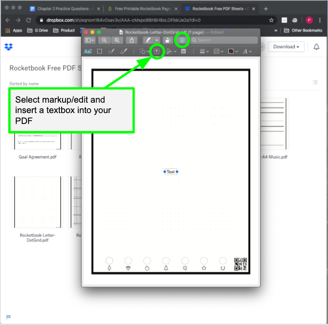The width and height of the screenshot is (328, 325).
Task: Click the diamond symbol at page bottom
Action: (x=128, y=268)
